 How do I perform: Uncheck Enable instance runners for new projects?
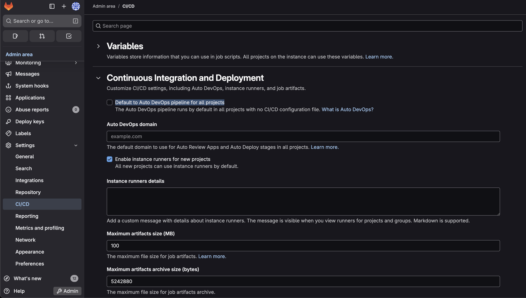110,159
